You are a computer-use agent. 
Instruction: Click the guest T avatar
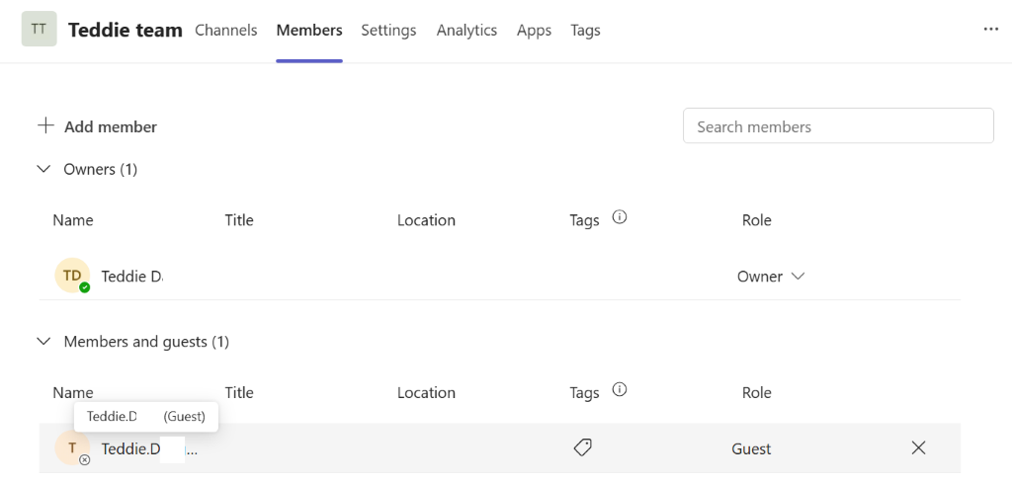click(72, 448)
